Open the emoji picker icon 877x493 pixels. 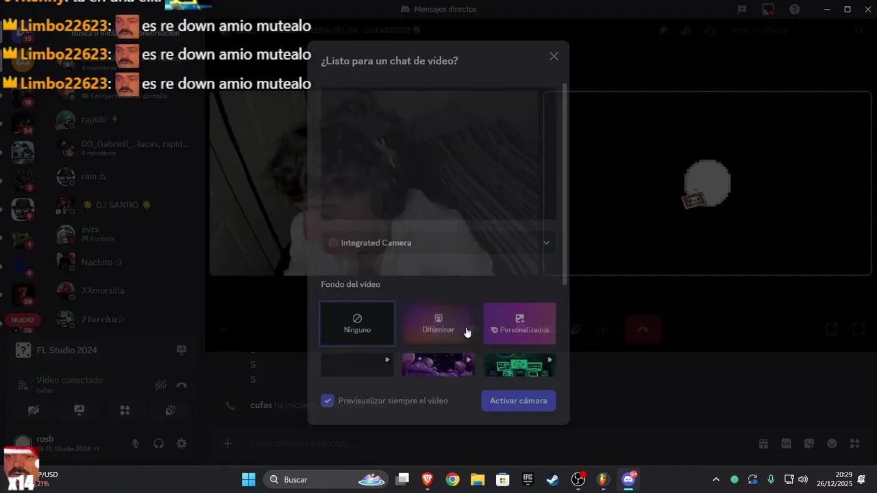click(832, 444)
